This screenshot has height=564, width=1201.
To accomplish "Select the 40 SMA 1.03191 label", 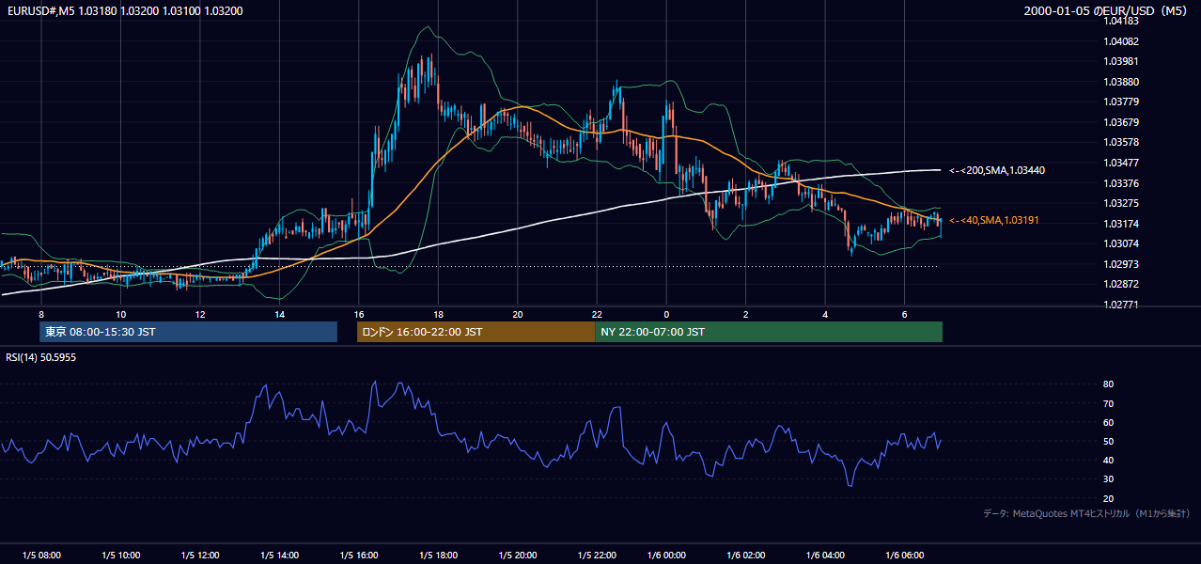I will (x=995, y=220).
